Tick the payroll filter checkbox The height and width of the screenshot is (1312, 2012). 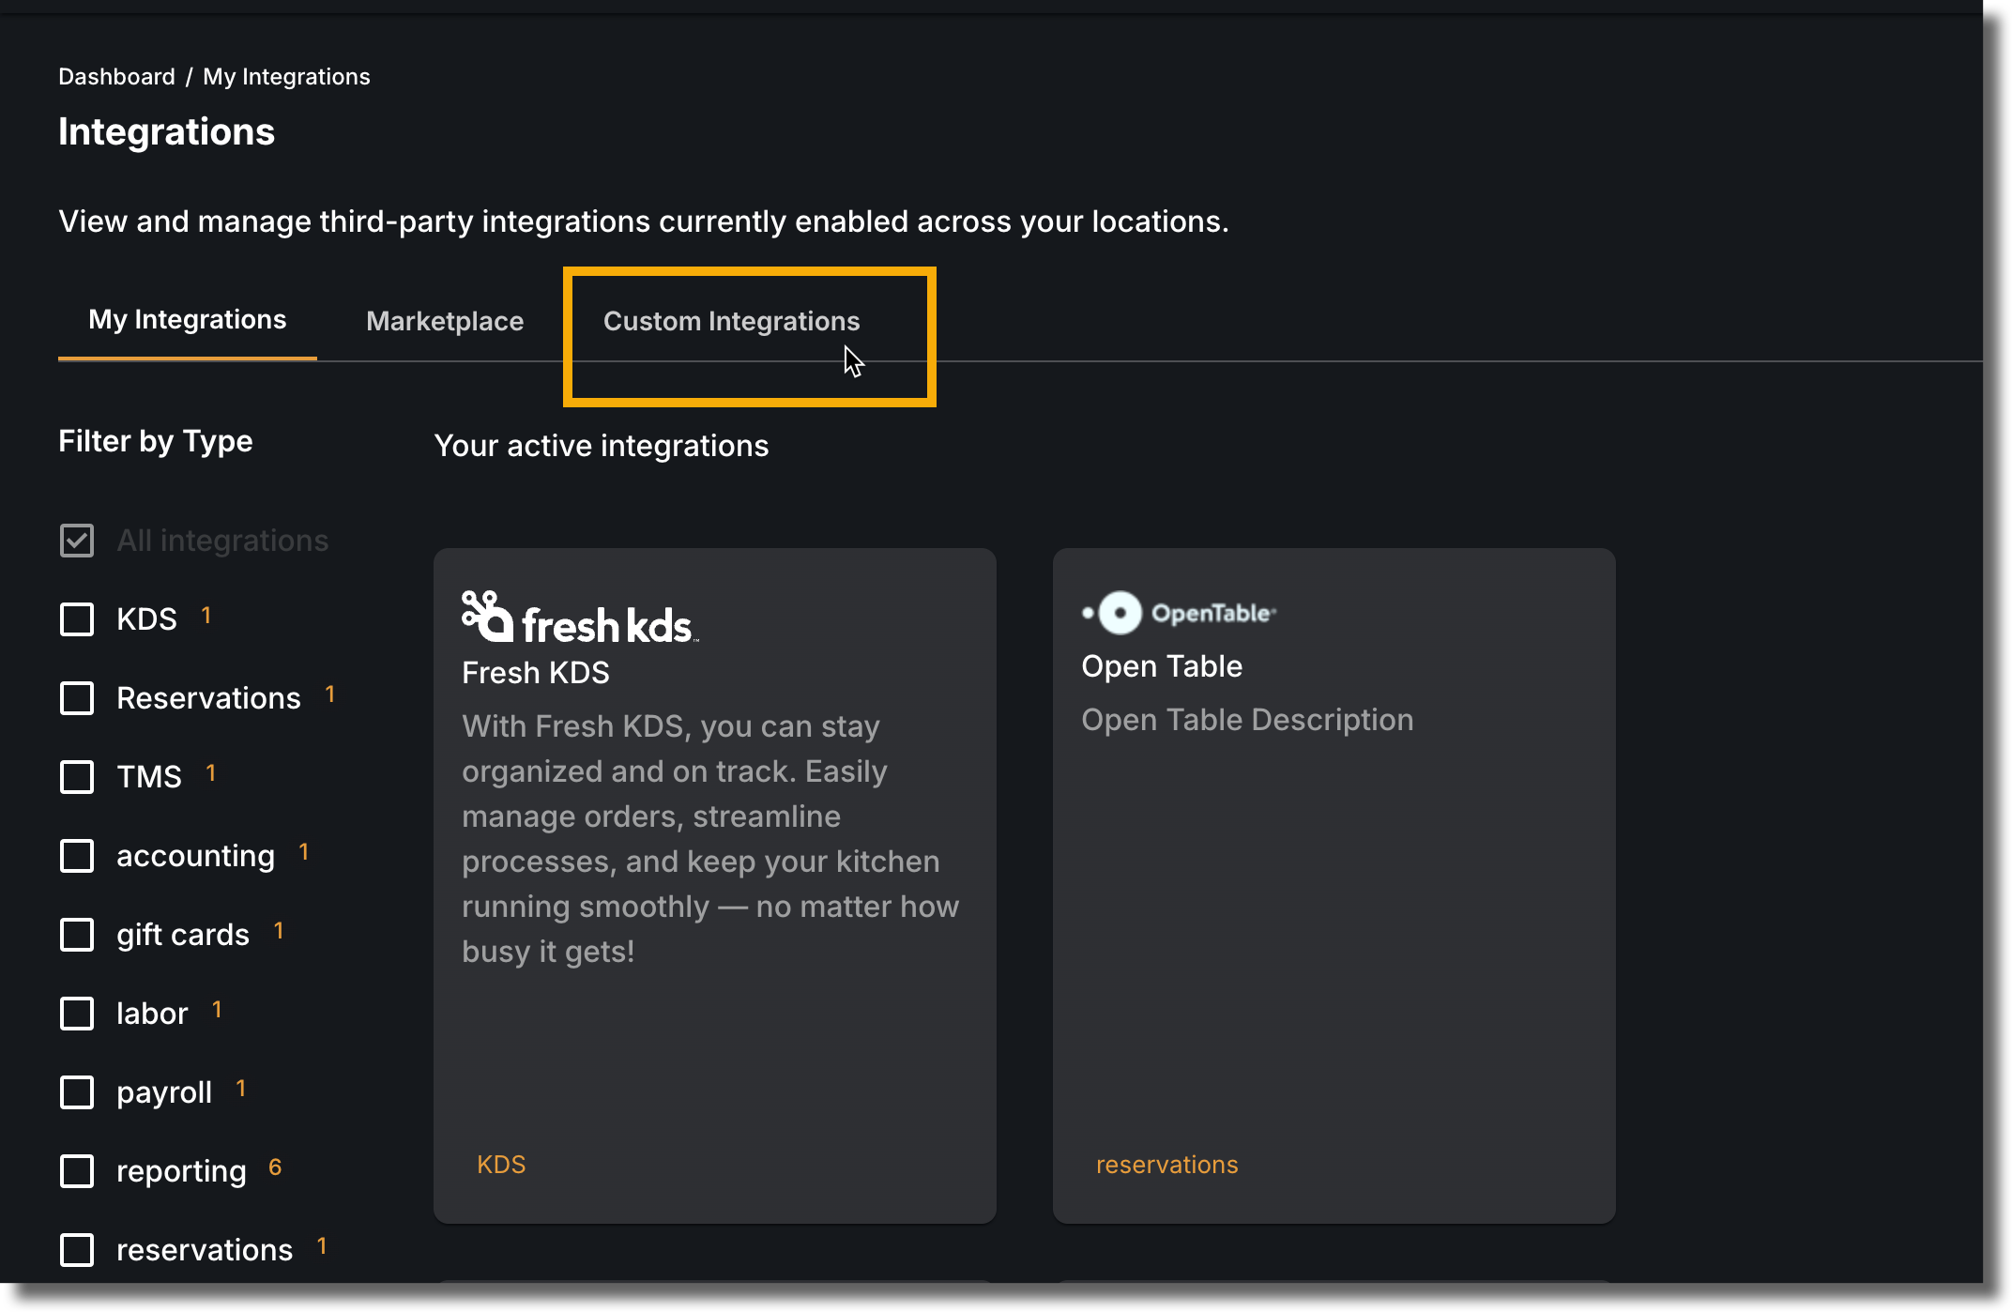click(77, 1092)
